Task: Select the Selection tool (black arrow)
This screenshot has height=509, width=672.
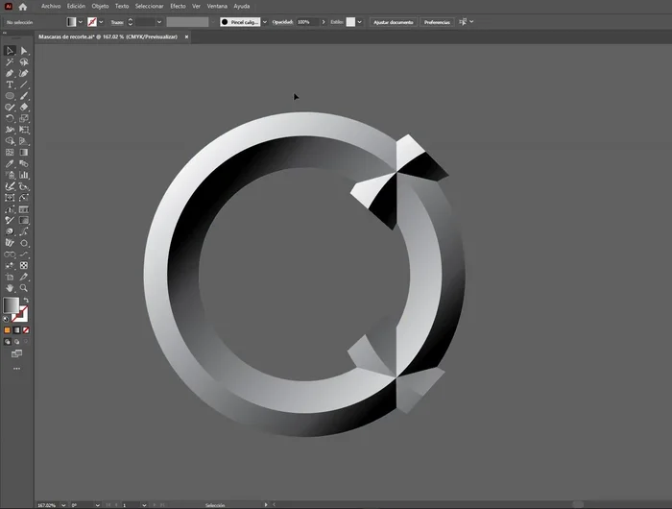Action: (x=10, y=51)
